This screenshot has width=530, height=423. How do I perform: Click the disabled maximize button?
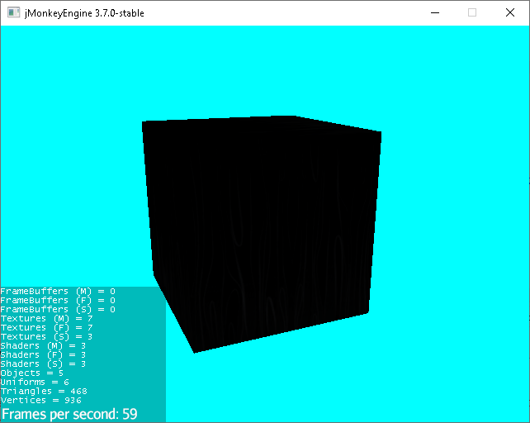[x=472, y=13]
